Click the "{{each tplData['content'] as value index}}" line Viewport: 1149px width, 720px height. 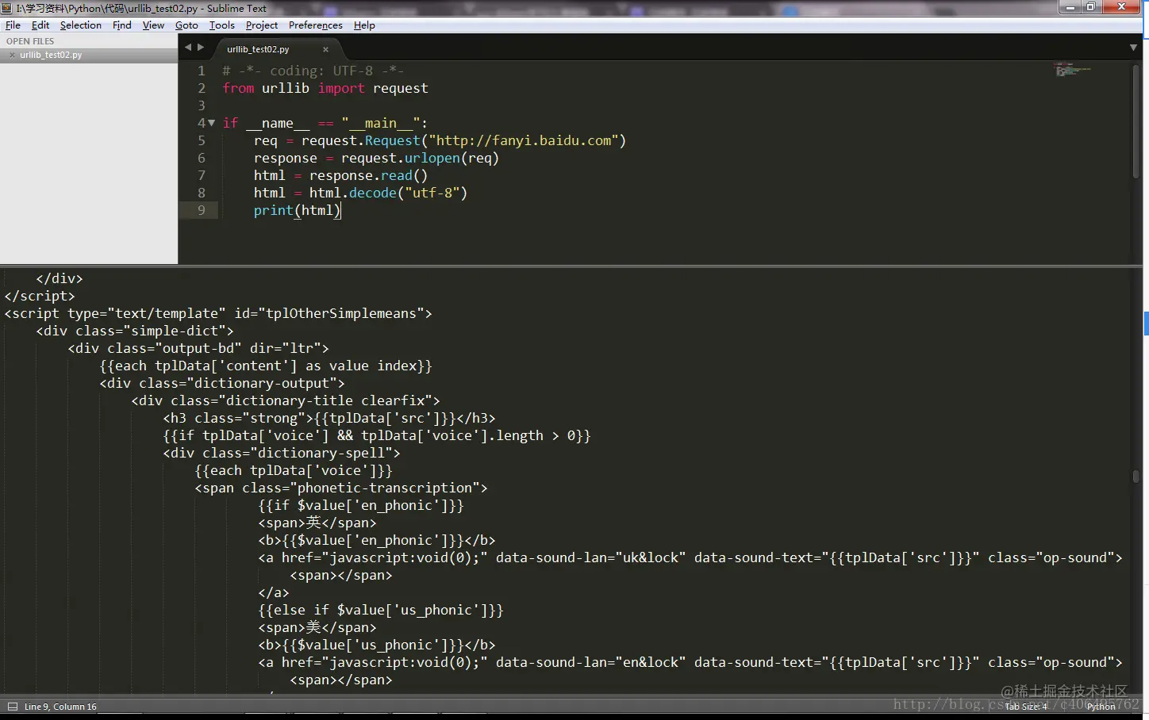pyautogui.click(x=266, y=366)
